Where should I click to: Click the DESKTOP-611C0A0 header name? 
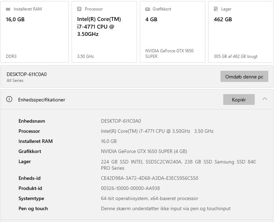pyautogui.click(x=27, y=74)
